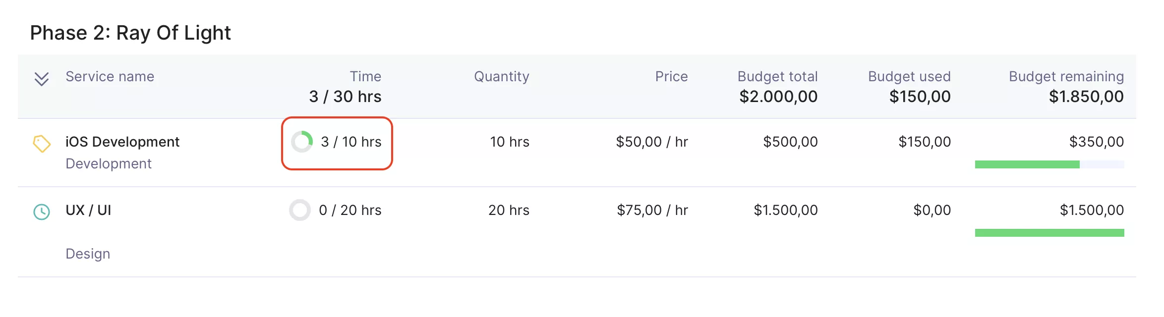Image resolution: width=1164 pixels, height=317 pixels.
Task: Click the Quantity column header
Action: (502, 76)
